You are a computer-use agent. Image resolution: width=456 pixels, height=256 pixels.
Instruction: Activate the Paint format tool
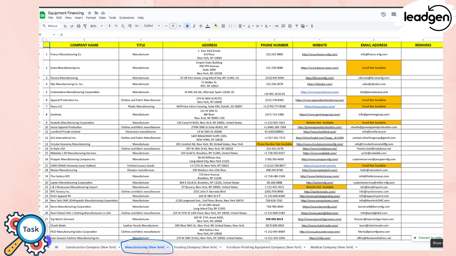pyautogui.click(x=85, y=26)
